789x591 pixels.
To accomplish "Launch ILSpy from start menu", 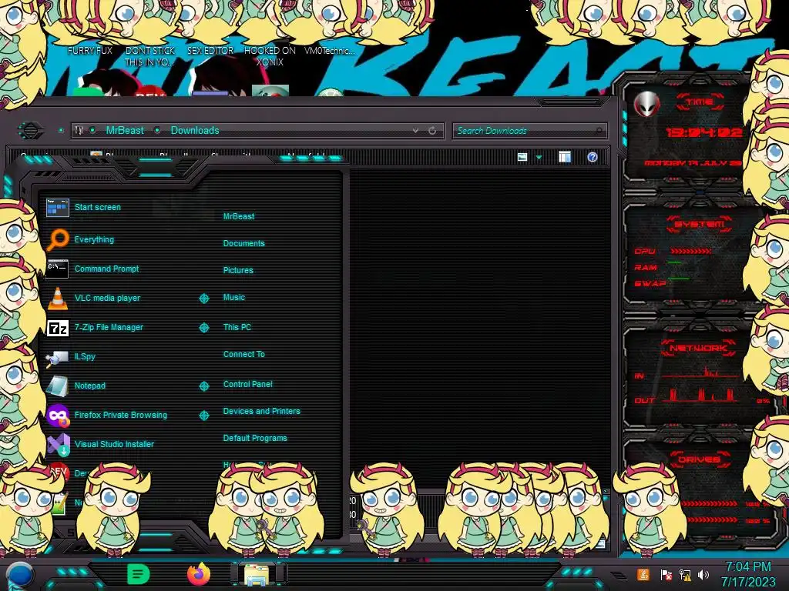I will [x=71, y=356].
